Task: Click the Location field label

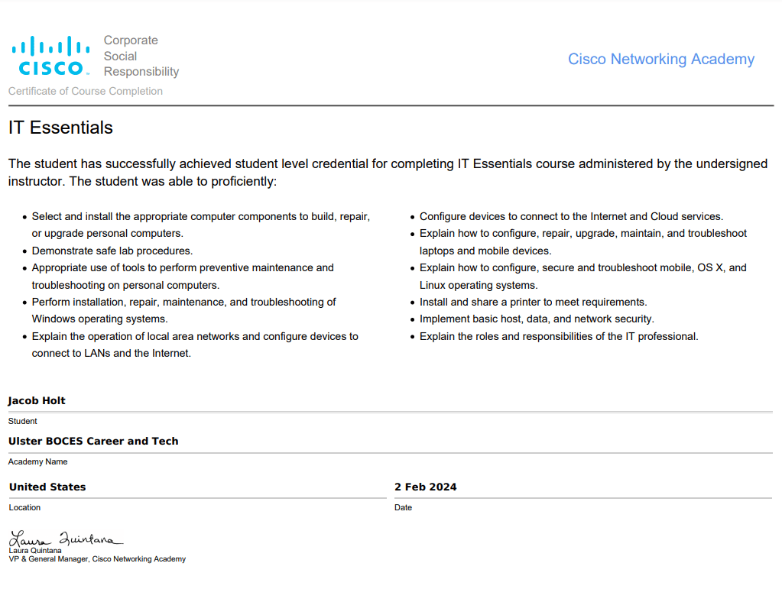Action: [x=24, y=507]
